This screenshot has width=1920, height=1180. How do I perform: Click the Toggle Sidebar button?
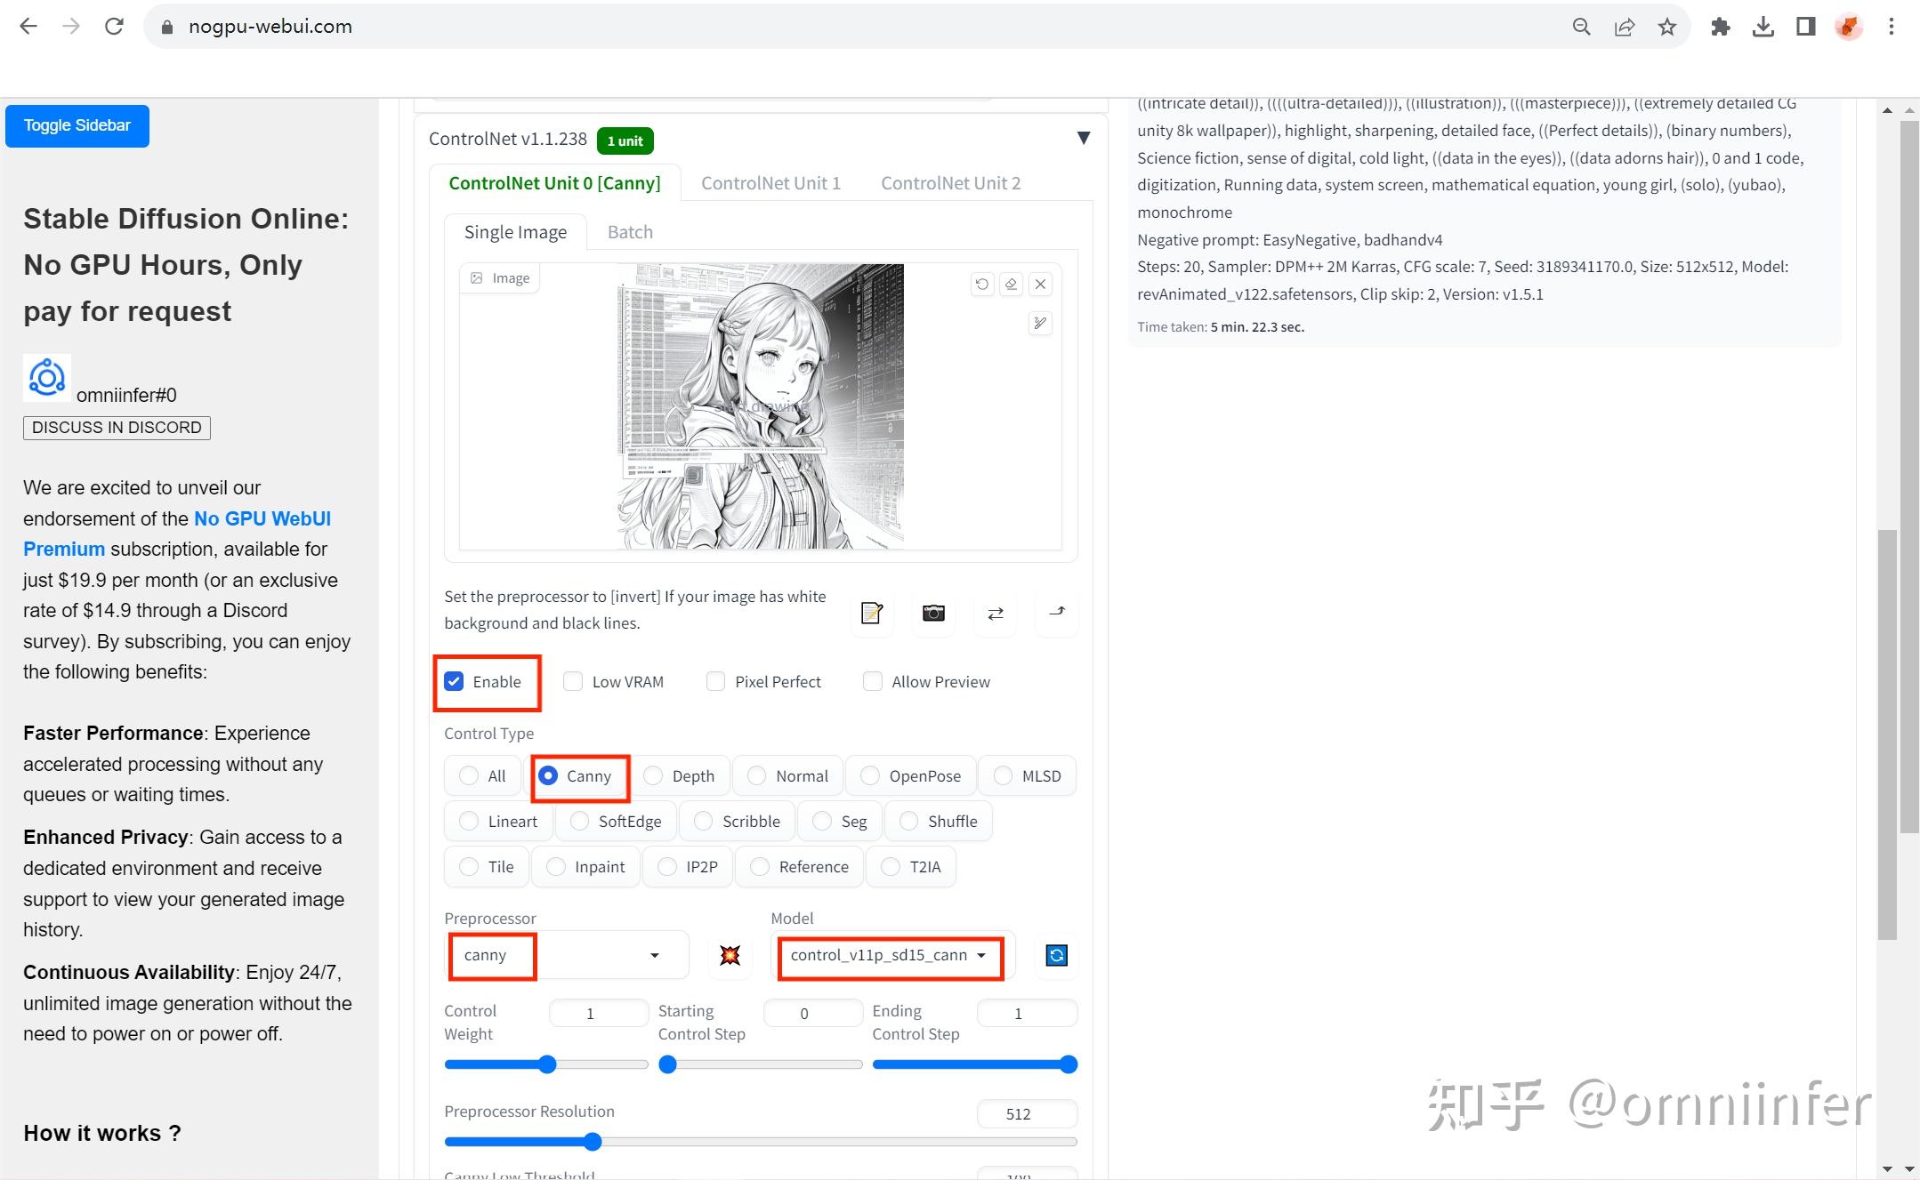(x=77, y=125)
